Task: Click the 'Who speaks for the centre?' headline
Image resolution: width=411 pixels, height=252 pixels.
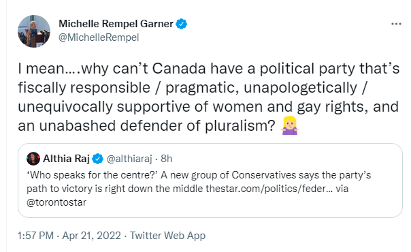Action: pyautogui.click(x=91, y=175)
